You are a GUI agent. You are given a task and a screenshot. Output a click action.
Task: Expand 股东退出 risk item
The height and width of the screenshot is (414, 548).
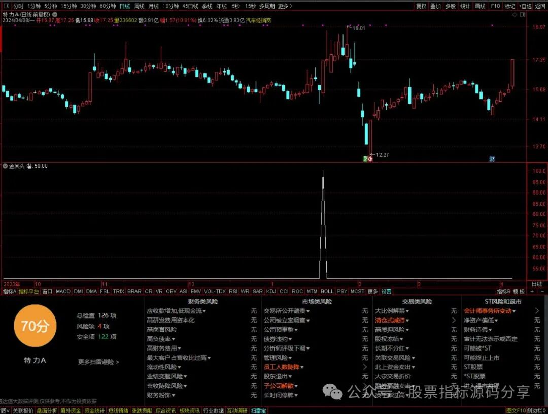(278, 376)
